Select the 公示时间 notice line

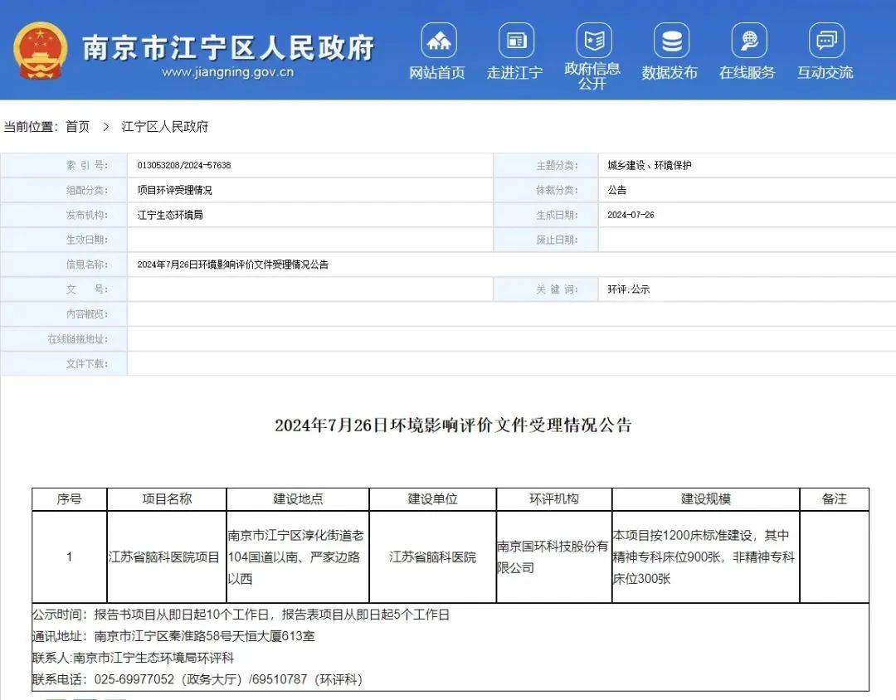click(241, 615)
